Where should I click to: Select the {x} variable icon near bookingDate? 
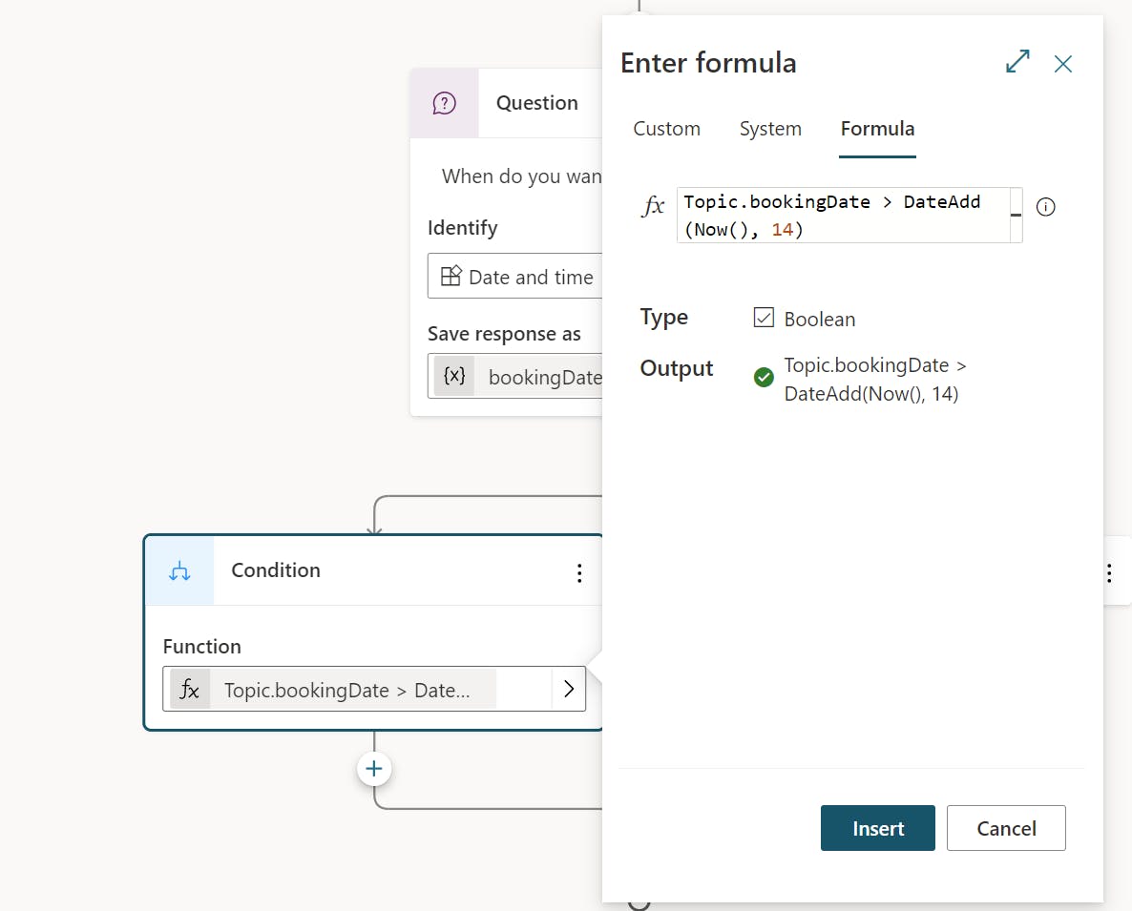pyautogui.click(x=454, y=377)
